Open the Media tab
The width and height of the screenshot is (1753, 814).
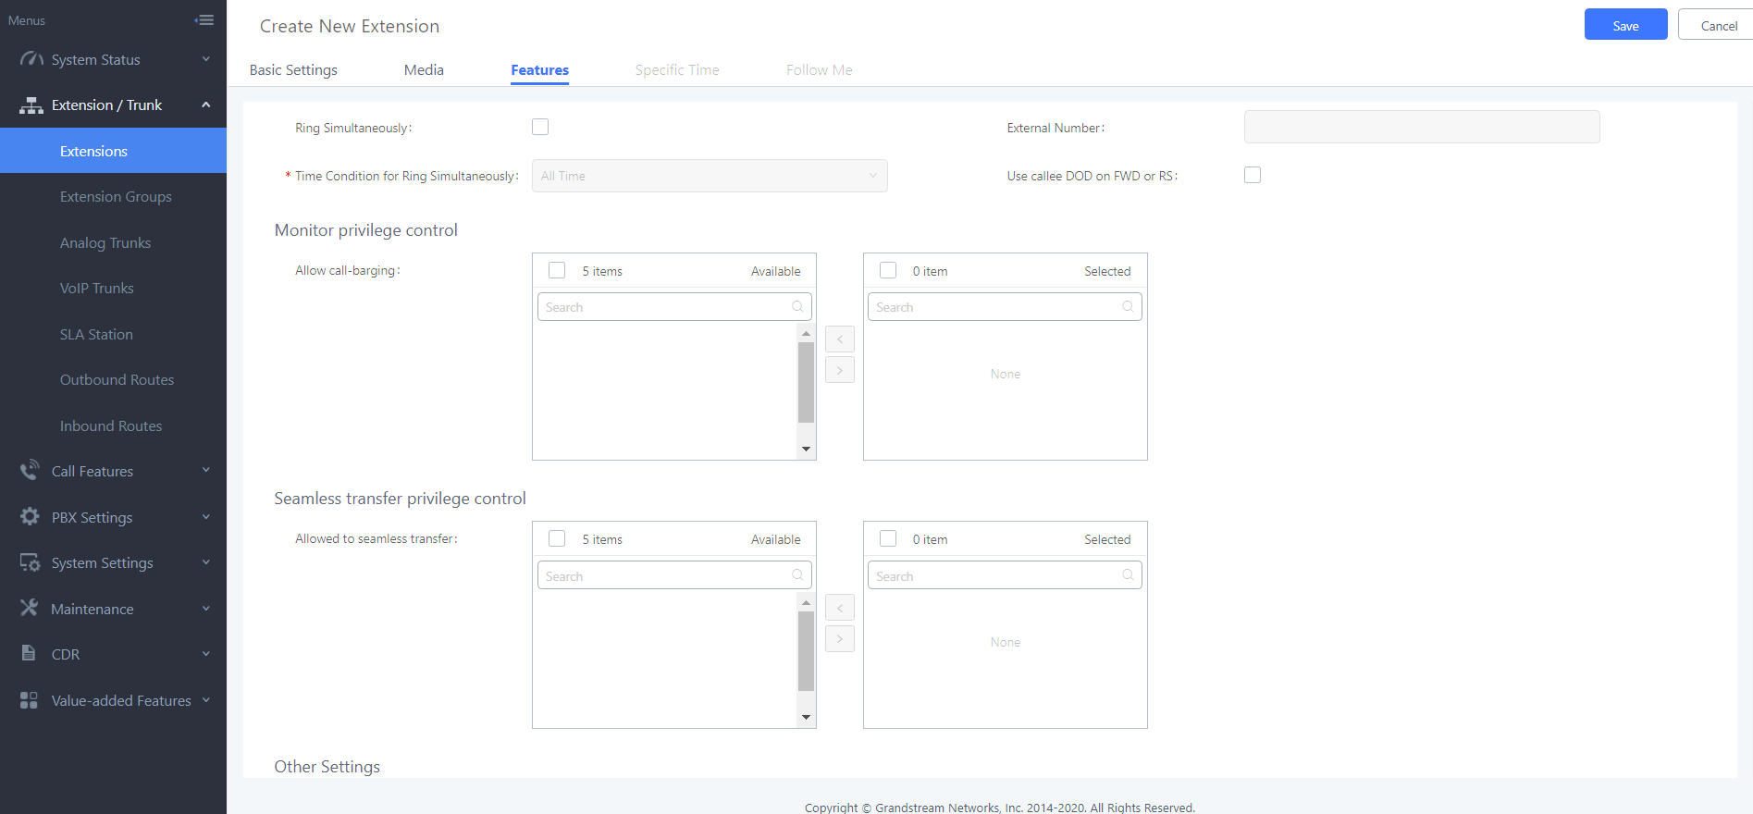[x=424, y=70]
